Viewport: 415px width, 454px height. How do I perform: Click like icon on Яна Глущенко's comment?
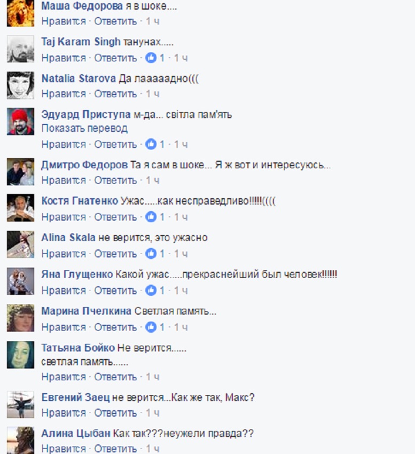pos(151,290)
